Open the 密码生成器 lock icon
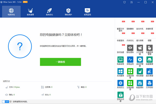This screenshot has width=156, height=104. pyautogui.click(x=120, y=95)
